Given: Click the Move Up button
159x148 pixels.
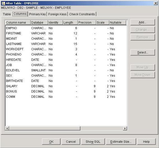Looking at the screenshot, I should (142, 67).
